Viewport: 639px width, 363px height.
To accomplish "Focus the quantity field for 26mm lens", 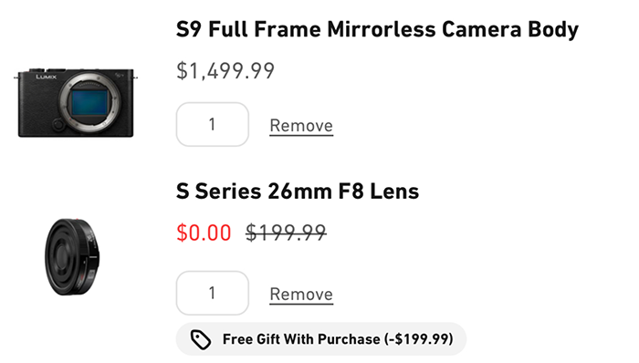I will [x=213, y=293].
